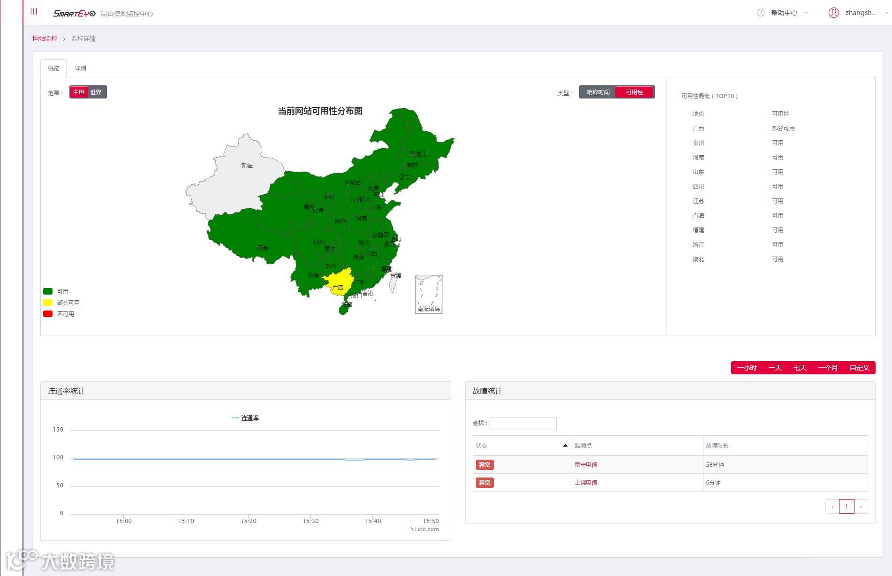Toggle the red 不可用 legend swatch
The image size is (892, 576).
coord(48,314)
